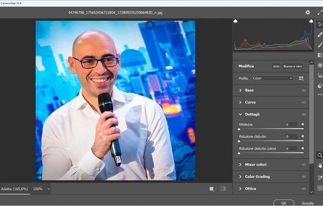This screenshot has height=206, width=323.
Task: Toggle visibility eye for Mixer colori panel
Action: point(303,165)
